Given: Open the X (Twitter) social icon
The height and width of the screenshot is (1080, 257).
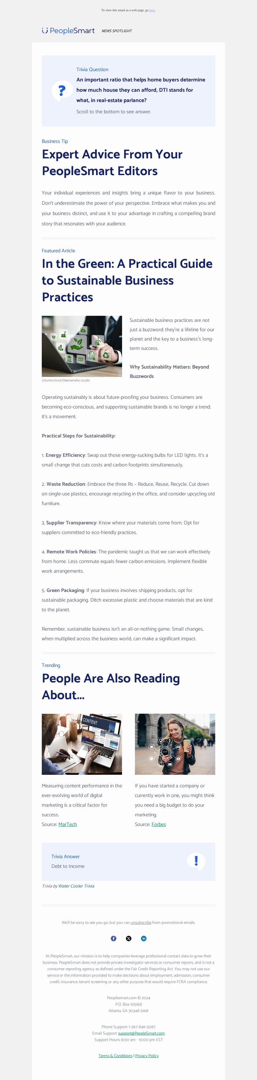Looking at the screenshot, I should tap(128, 938).
